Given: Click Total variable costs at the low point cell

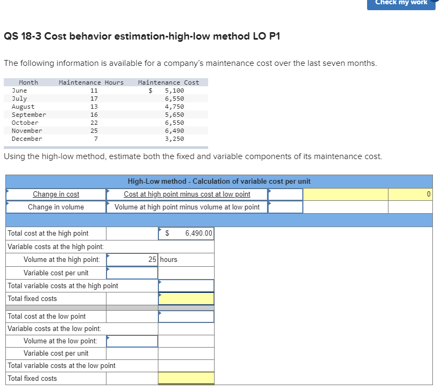Looking at the screenshot, I should coord(186,365).
